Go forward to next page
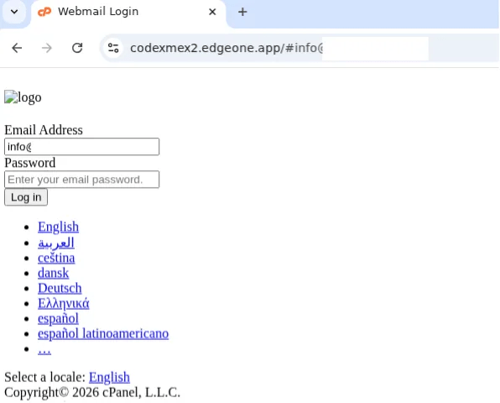Viewport: 500px width, 403px height. point(47,48)
